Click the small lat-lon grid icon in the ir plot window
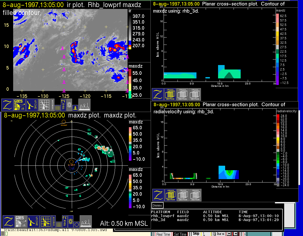This screenshot has height=236, width=303. [x=57, y=108]
